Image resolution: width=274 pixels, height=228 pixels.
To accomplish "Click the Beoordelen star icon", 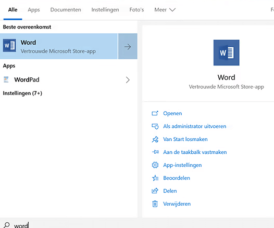I will tap(155, 178).
